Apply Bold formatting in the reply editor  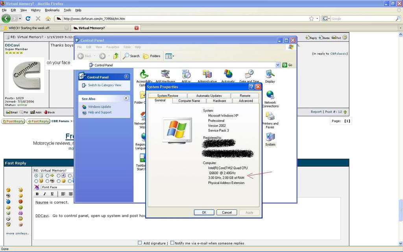[37, 194]
